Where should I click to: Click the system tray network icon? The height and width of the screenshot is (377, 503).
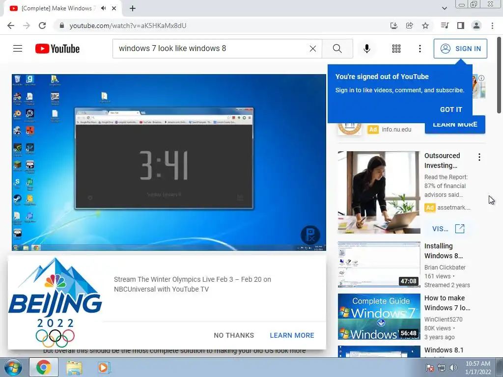tap(442, 368)
